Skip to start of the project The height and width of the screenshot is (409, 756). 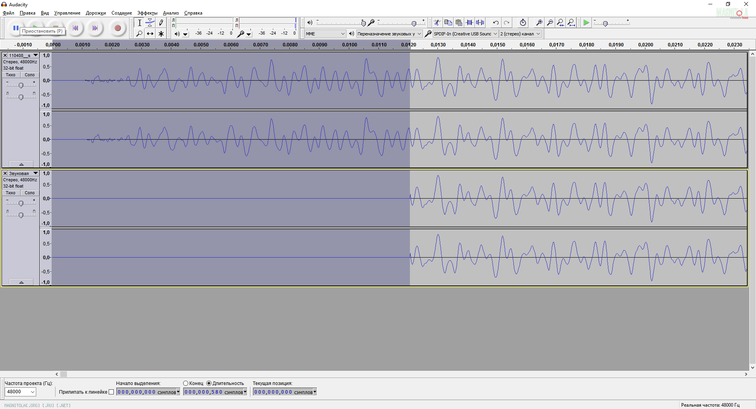coord(75,28)
